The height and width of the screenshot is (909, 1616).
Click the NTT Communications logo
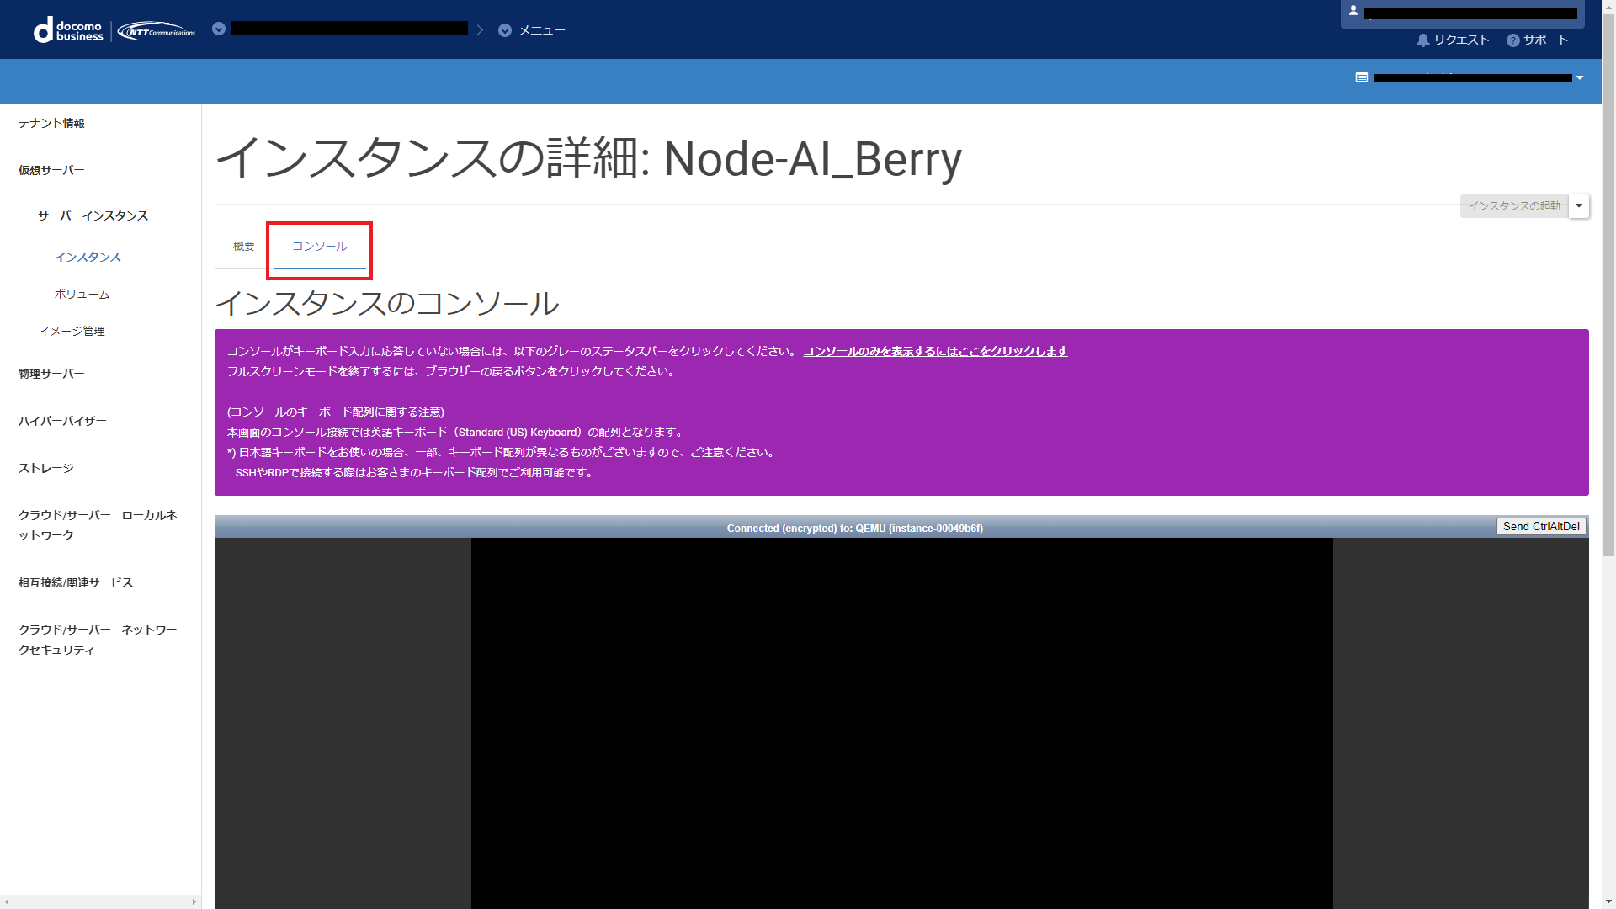pyautogui.click(x=157, y=31)
